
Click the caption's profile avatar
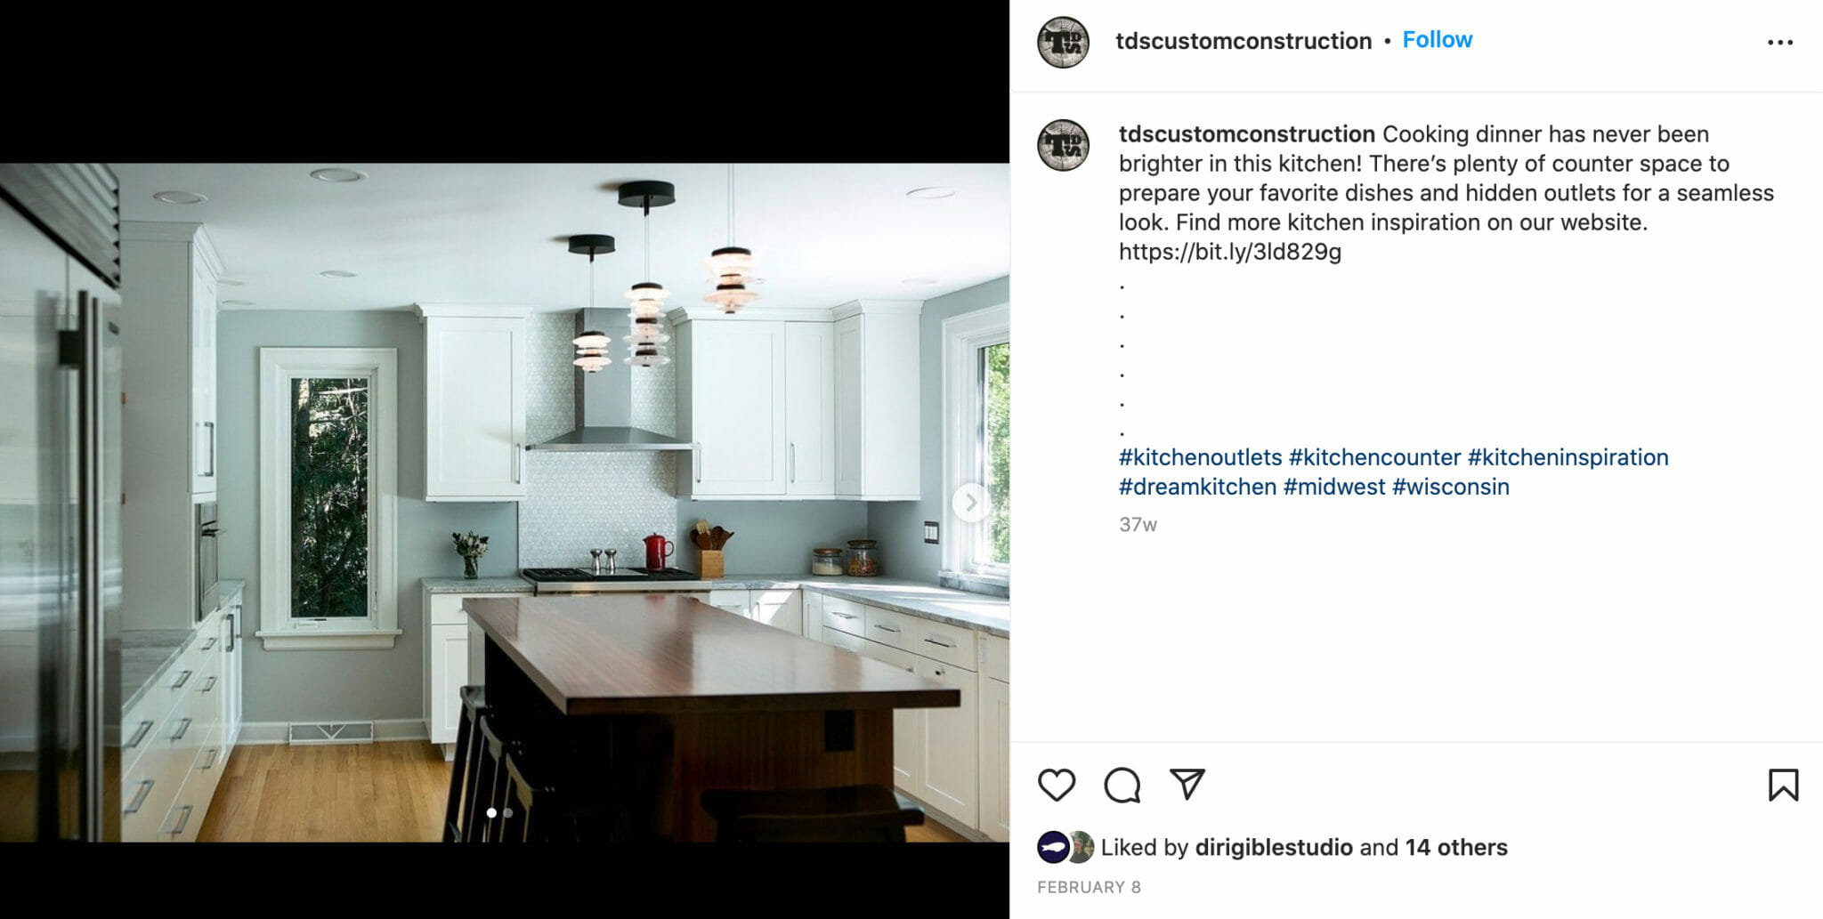(1064, 145)
